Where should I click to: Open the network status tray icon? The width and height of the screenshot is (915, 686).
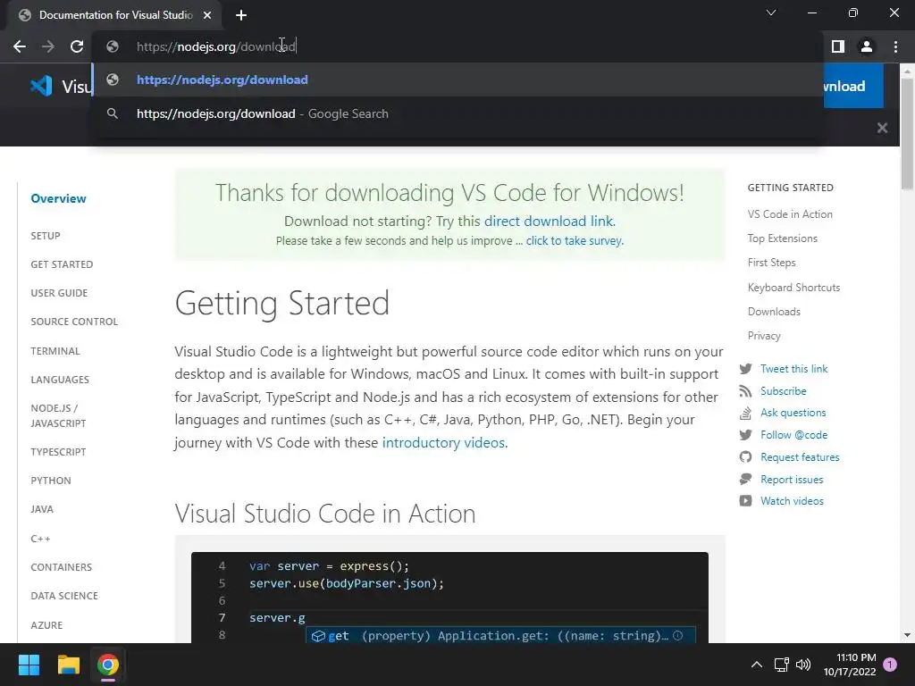[x=781, y=665]
